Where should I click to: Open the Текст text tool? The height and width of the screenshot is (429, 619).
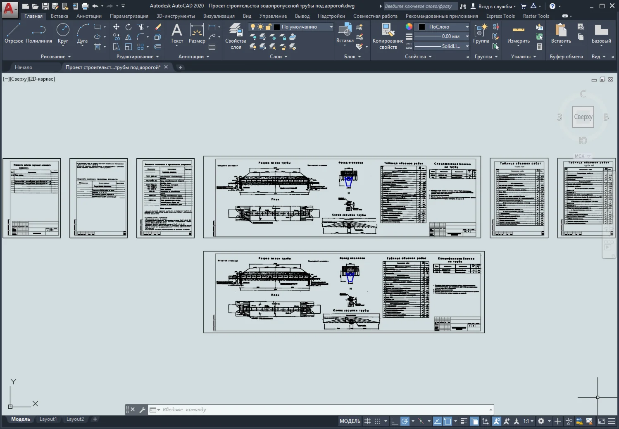177,34
